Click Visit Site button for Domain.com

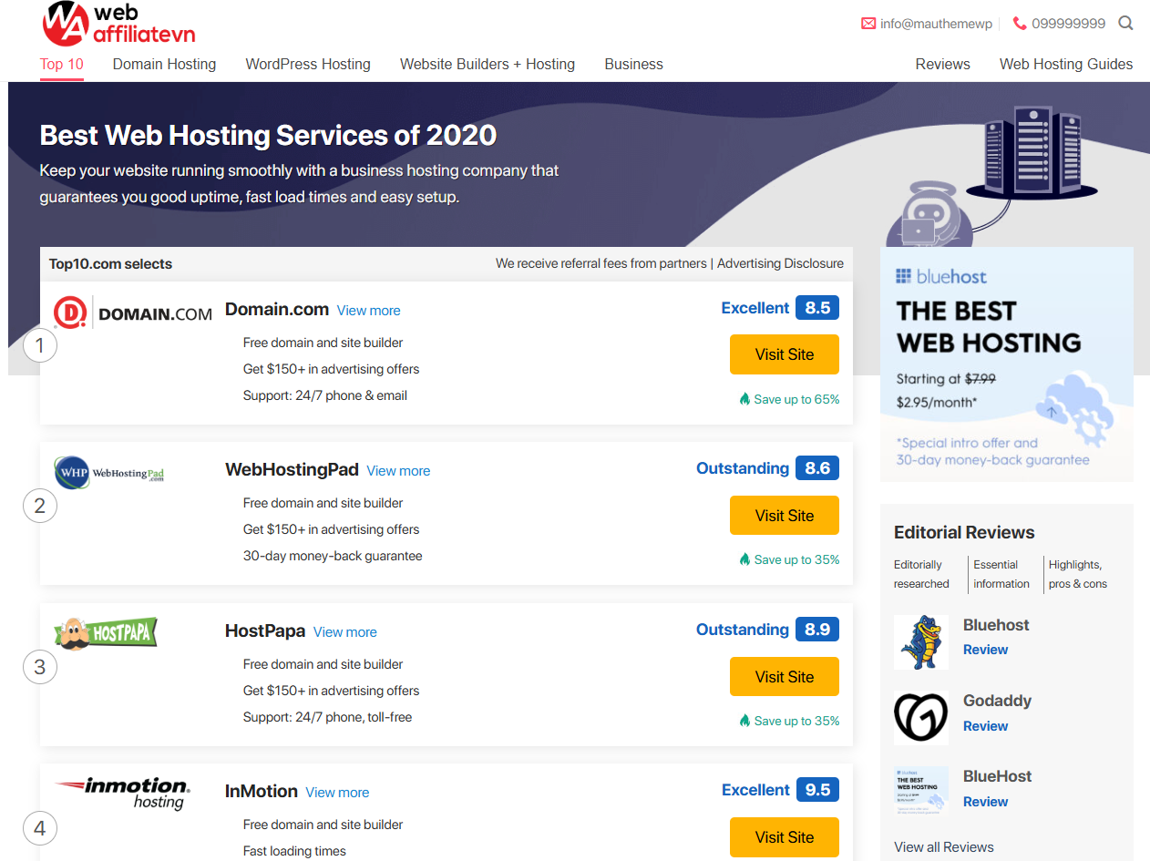[784, 354]
